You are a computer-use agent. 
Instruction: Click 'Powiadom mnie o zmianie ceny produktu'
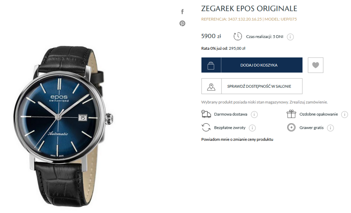click(x=237, y=139)
